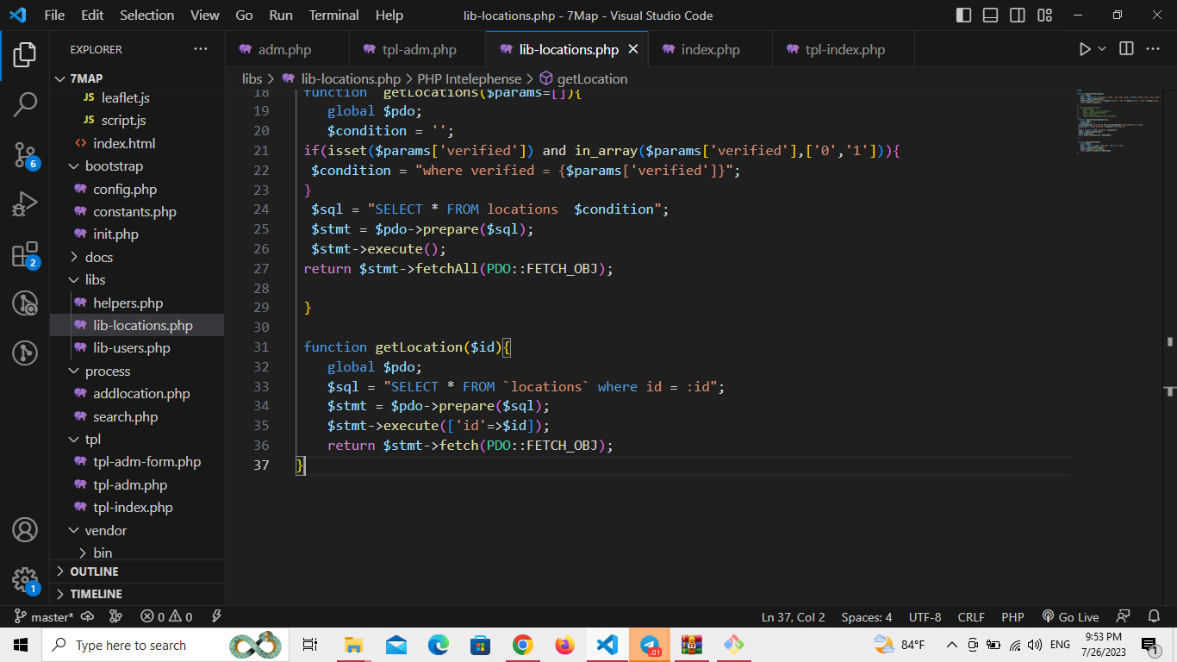Toggle the Secondary Side Bar visibility
Image resolution: width=1177 pixels, height=662 pixels.
pyautogui.click(x=1018, y=15)
